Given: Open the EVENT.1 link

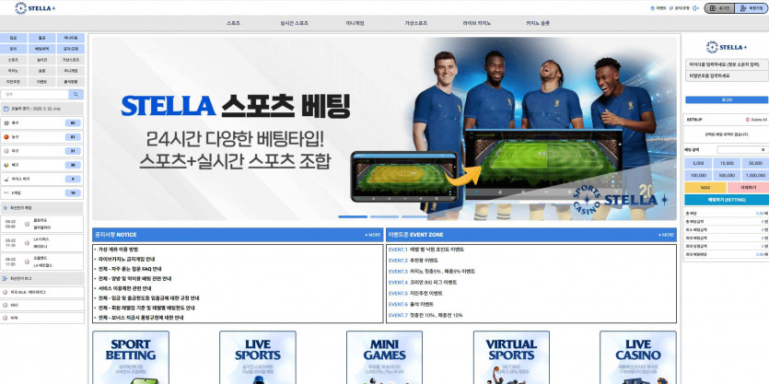Looking at the screenshot, I should click(x=426, y=250).
